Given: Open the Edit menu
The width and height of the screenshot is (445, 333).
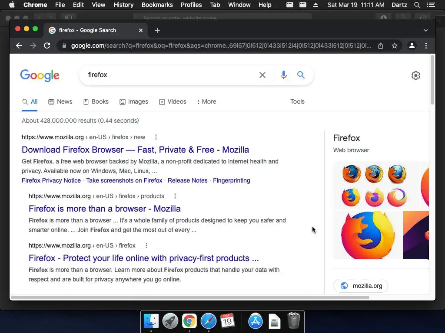Looking at the screenshot, I should (78, 5).
